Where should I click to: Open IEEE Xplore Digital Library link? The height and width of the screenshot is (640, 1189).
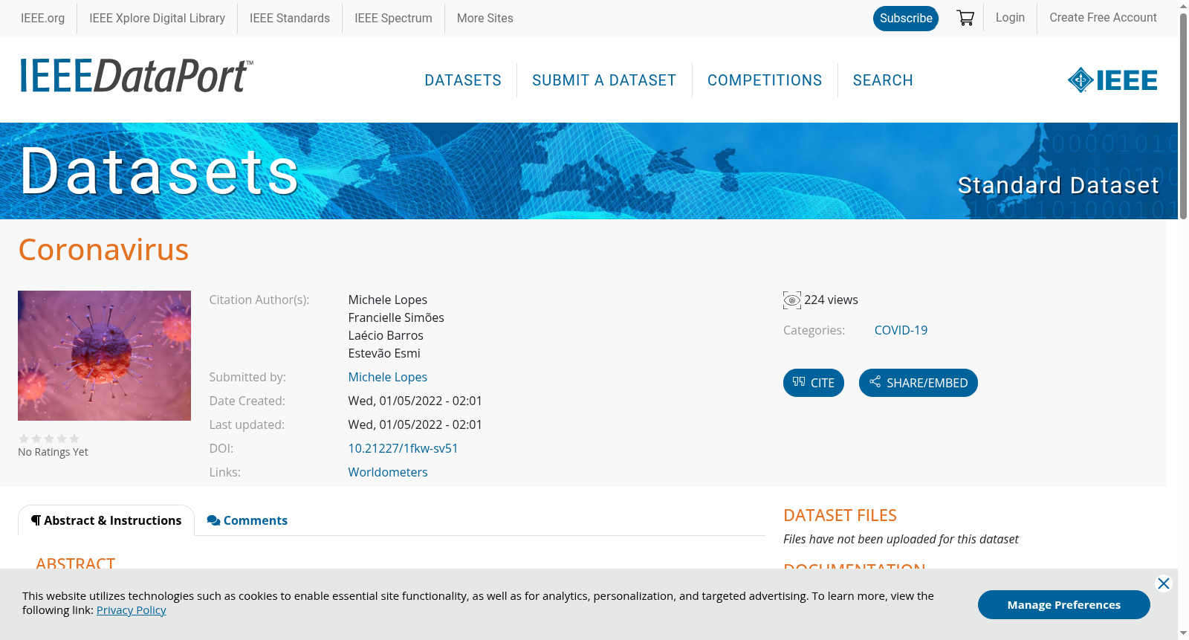click(x=157, y=18)
